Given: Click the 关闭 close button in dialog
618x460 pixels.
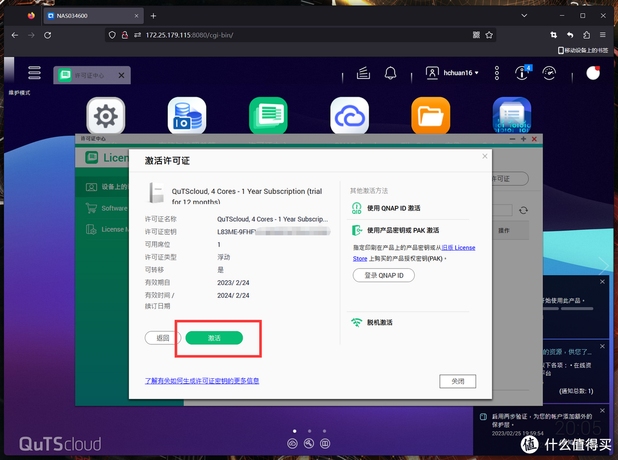Looking at the screenshot, I should pyautogui.click(x=458, y=381).
